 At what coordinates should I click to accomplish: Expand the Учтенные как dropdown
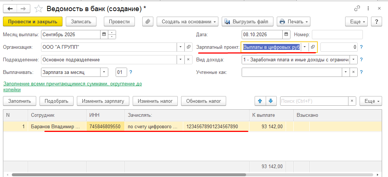pos(346,72)
